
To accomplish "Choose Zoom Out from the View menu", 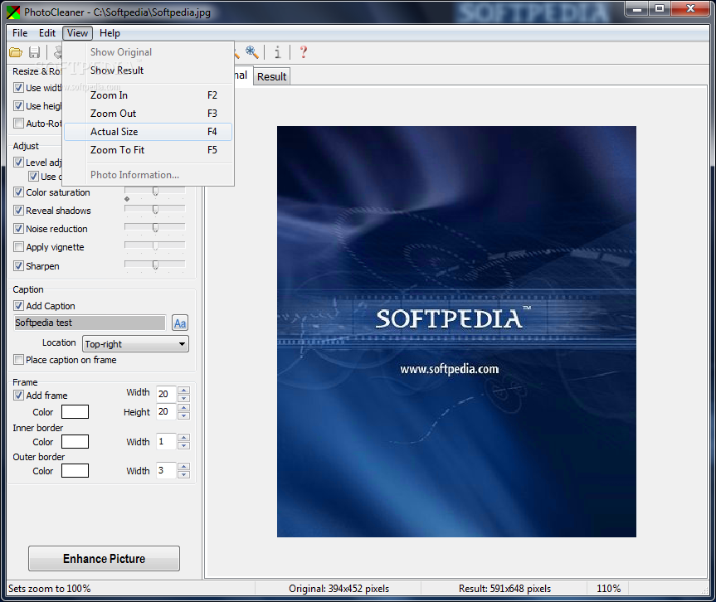I will (148, 114).
